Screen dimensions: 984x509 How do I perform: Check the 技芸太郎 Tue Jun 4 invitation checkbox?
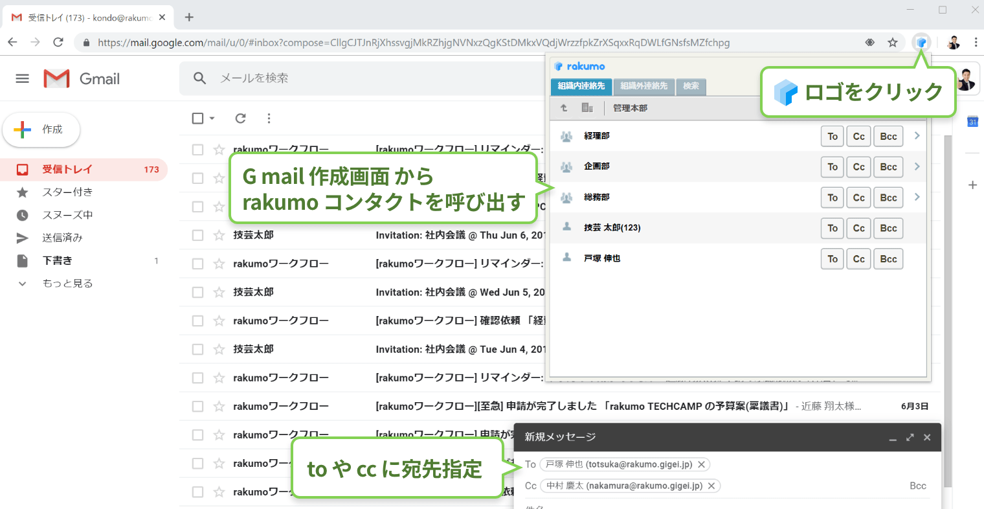pos(197,349)
